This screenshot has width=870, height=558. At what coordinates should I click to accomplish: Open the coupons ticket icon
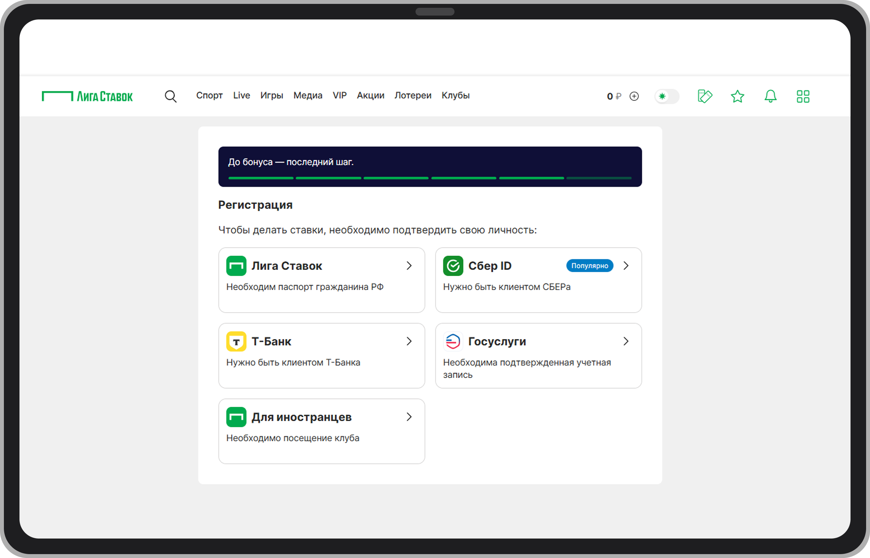click(x=705, y=96)
